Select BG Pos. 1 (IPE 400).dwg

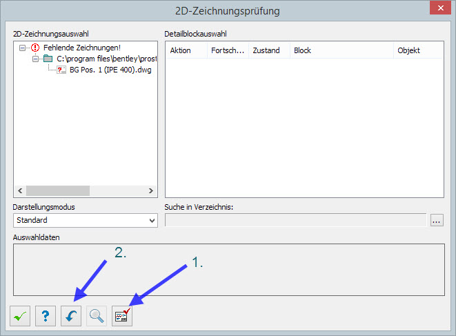click(x=110, y=70)
